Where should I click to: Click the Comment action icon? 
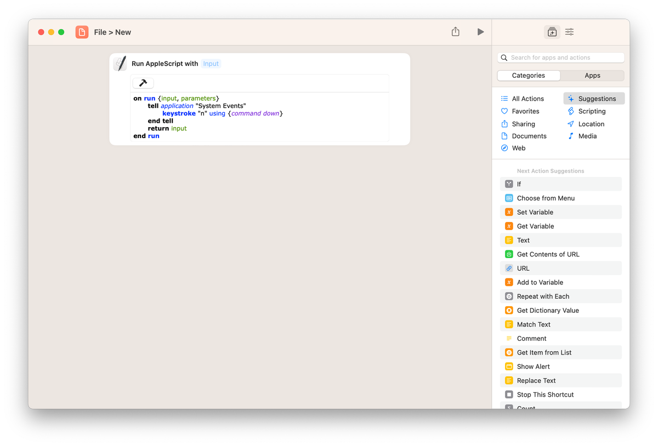click(x=509, y=339)
